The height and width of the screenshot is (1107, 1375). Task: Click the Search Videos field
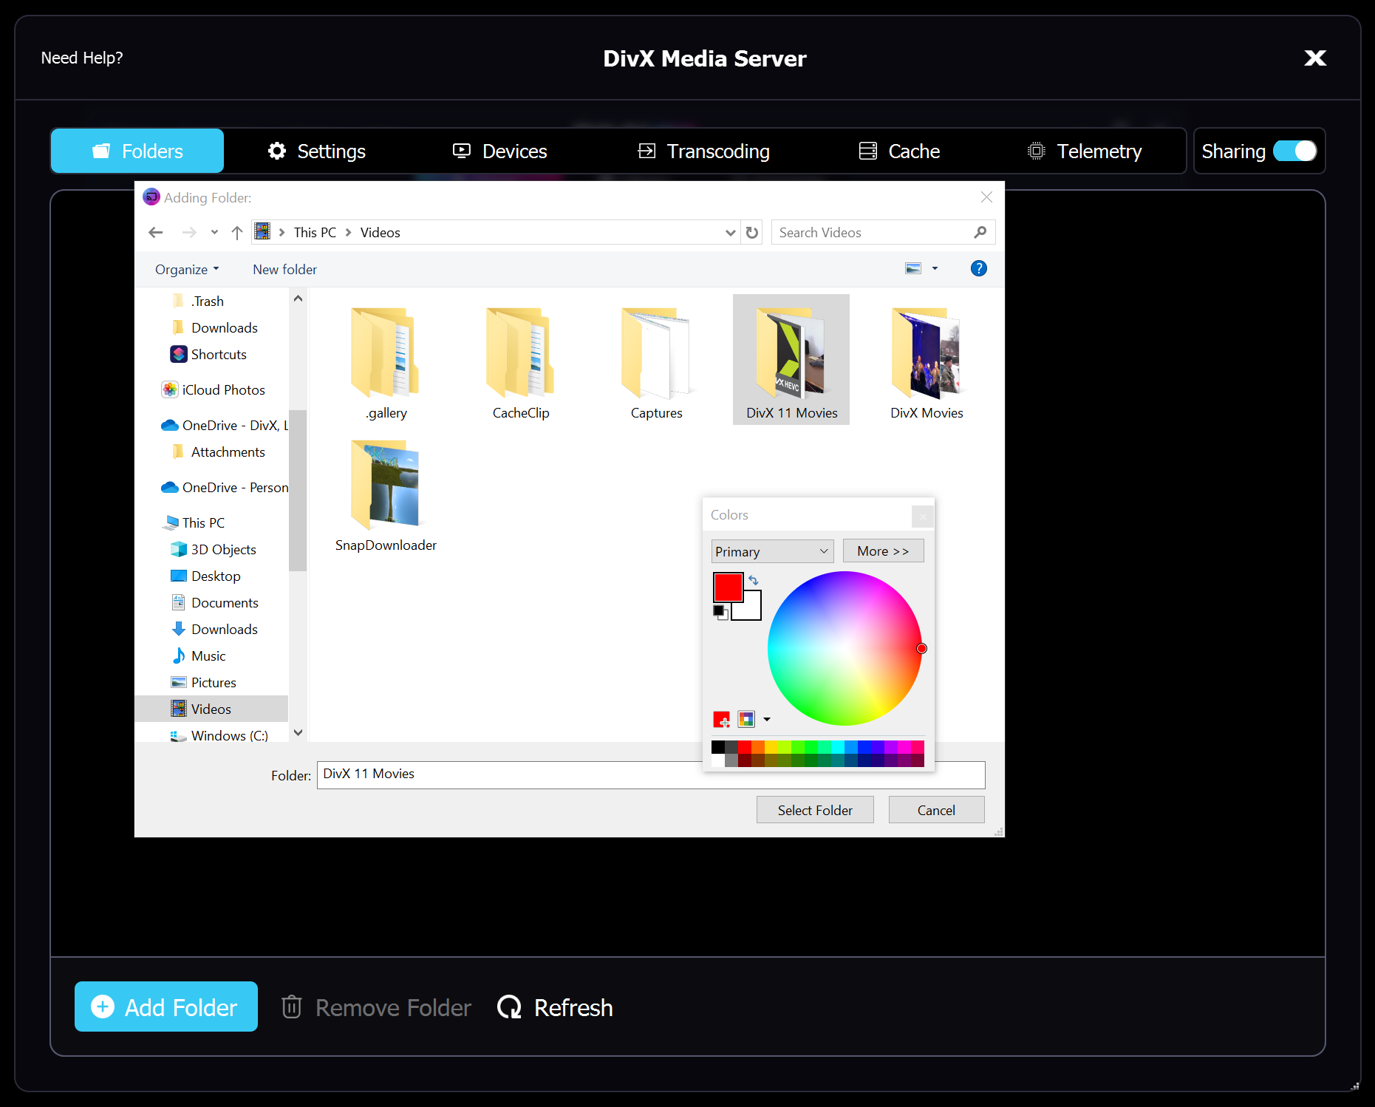click(x=883, y=232)
